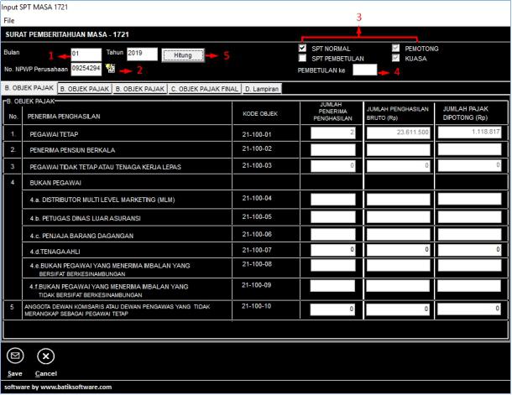Click the lookup icon beside the NPWP field

[x=110, y=68]
